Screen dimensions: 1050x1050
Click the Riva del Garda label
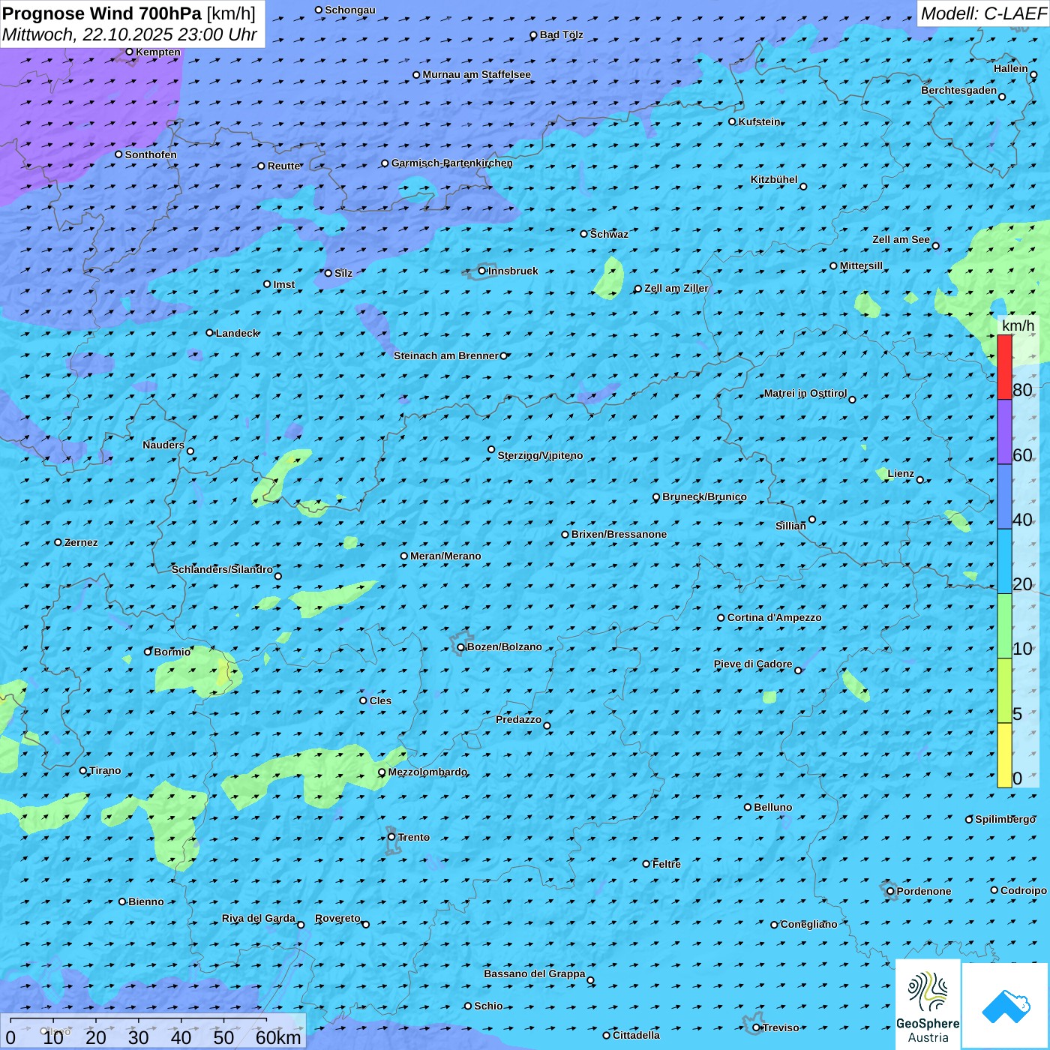(259, 918)
